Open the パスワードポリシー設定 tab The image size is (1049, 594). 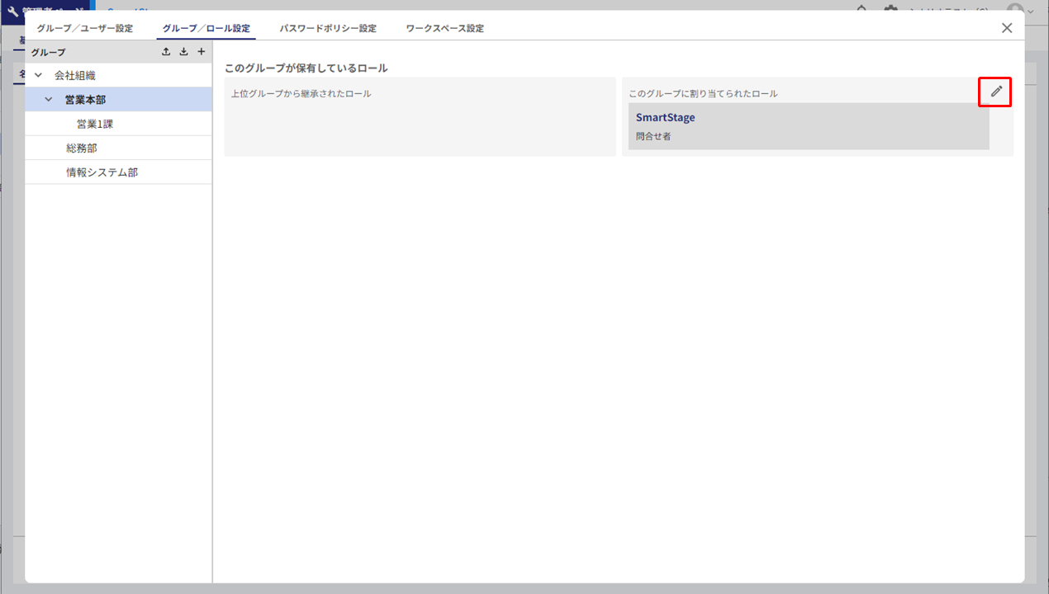click(x=328, y=28)
